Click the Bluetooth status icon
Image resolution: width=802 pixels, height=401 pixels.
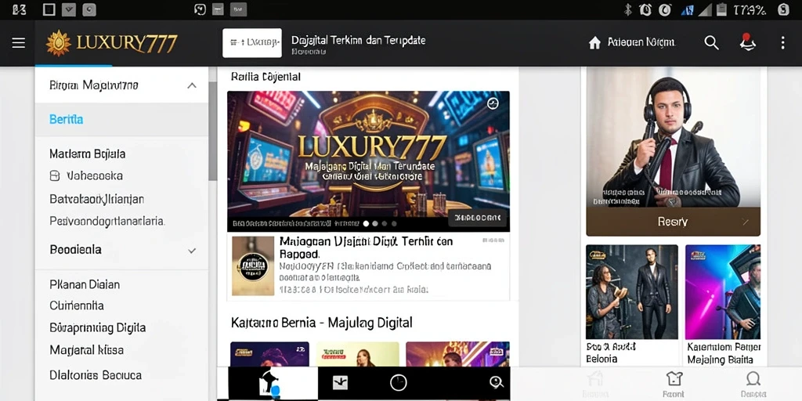coord(628,9)
